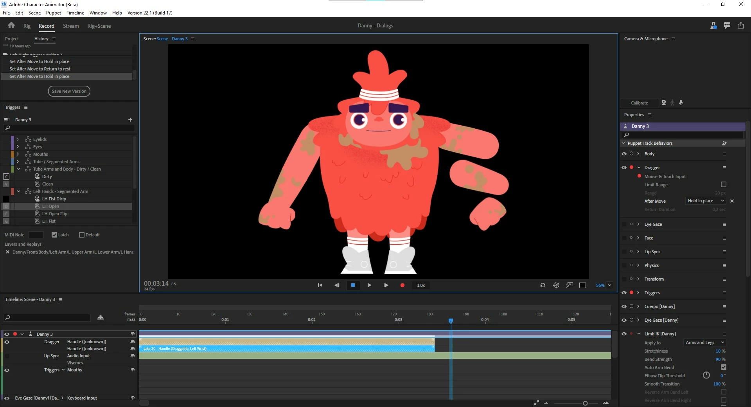Open the Puppet menu
The image size is (751, 407).
point(53,13)
